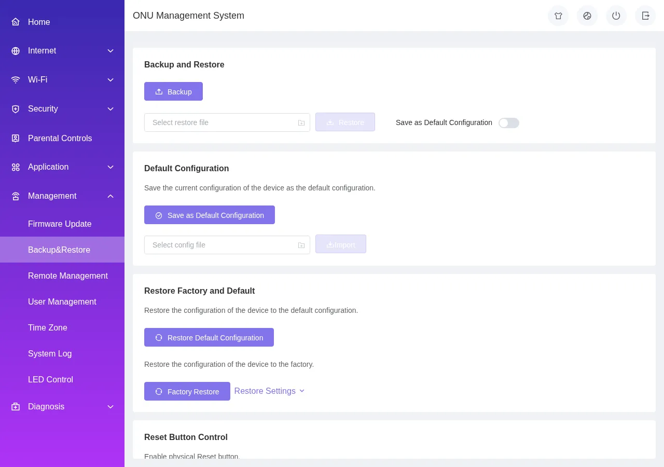
Task: View the System Log page
Action: (x=62, y=353)
